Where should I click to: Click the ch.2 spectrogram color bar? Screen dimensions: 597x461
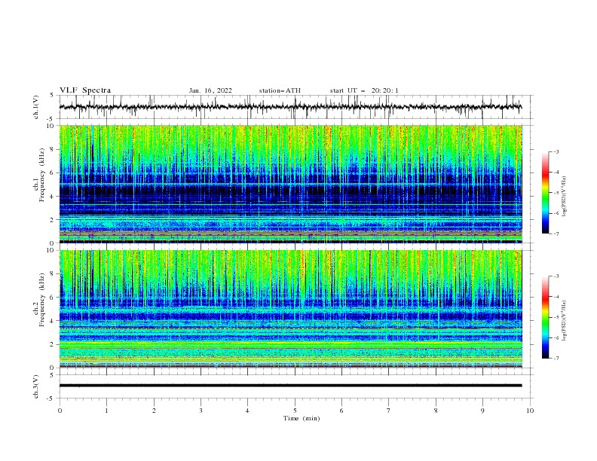tap(546, 317)
